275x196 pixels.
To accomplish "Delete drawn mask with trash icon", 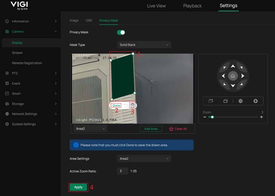I will pyautogui.click(x=132, y=106).
